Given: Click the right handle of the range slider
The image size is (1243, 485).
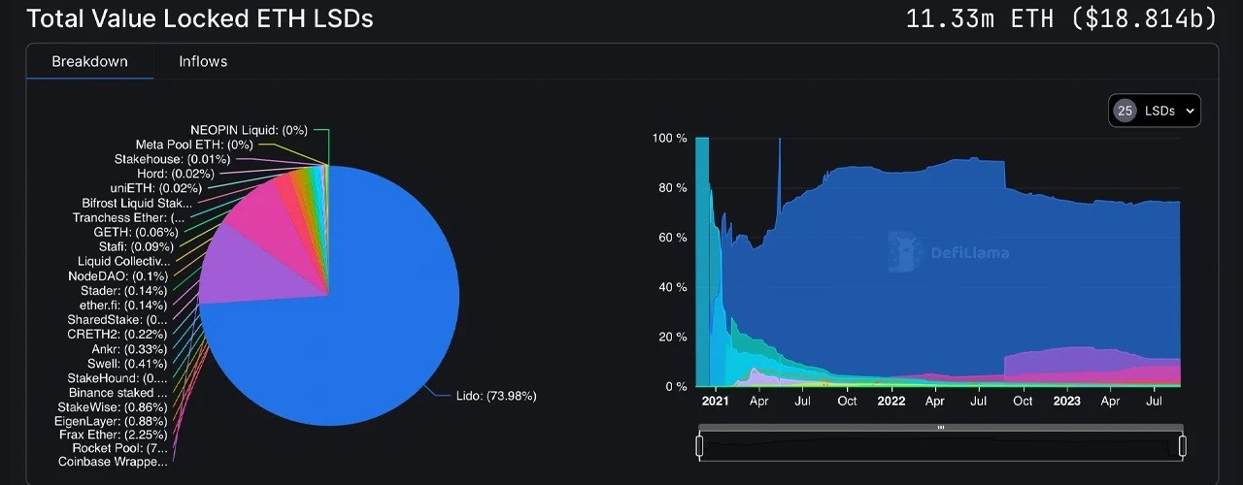Looking at the screenshot, I should [1183, 446].
